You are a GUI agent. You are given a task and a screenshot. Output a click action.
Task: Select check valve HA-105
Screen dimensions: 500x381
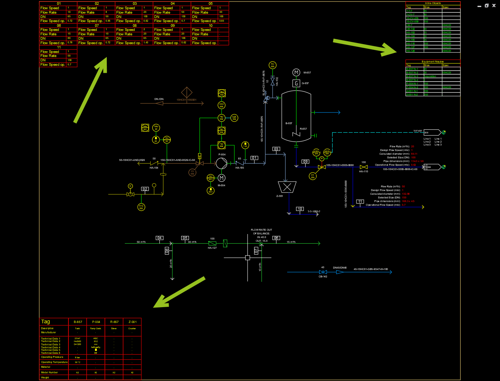pos(240,163)
